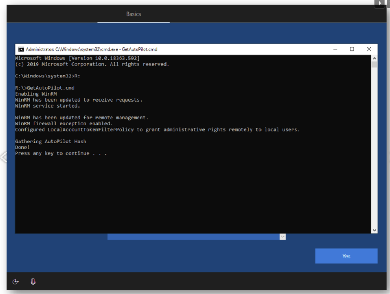Expand the dropdown arrow below the console
The height and width of the screenshot is (294, 390).
pyautogui.click(x=283, y=237)
